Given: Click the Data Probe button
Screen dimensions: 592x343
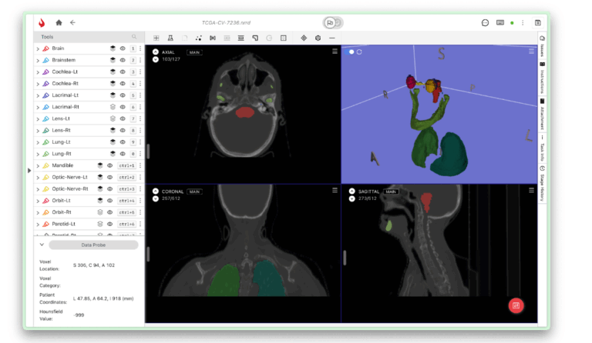Looking at the screenshot, I should 93,245.
